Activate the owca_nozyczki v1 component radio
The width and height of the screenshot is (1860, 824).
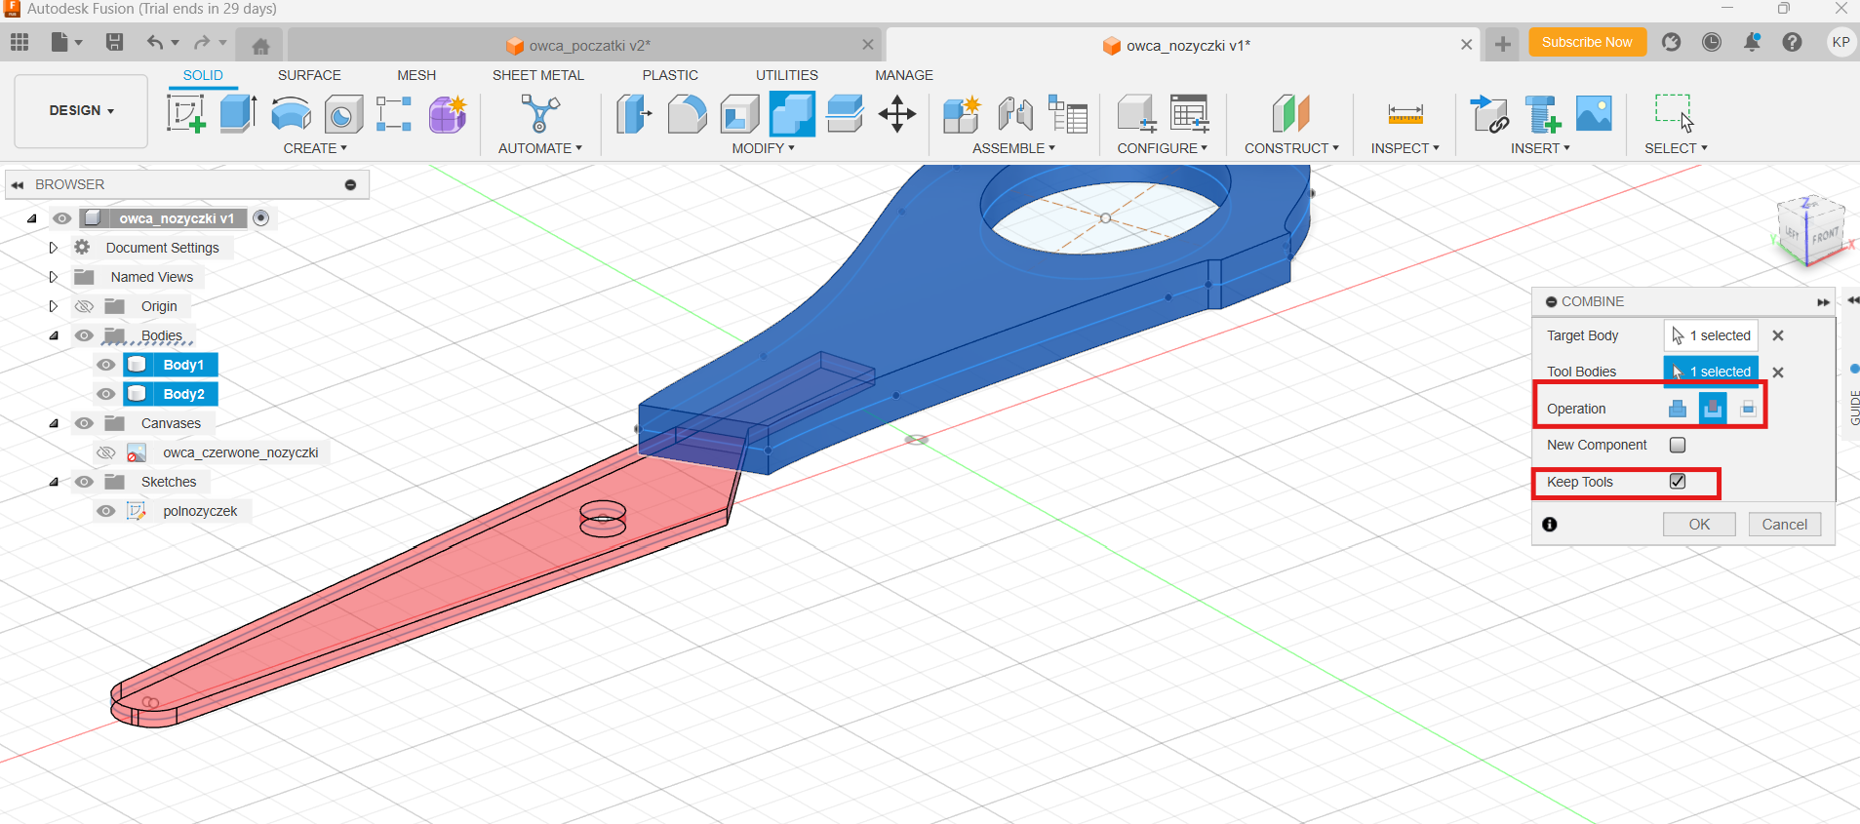coord(260,218)
